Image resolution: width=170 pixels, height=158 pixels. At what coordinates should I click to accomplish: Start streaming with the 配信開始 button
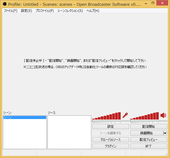click(x=149, y=127)
